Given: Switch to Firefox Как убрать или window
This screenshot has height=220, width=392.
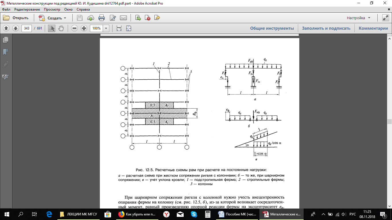Looking at the screenshot, I should 137,214.
